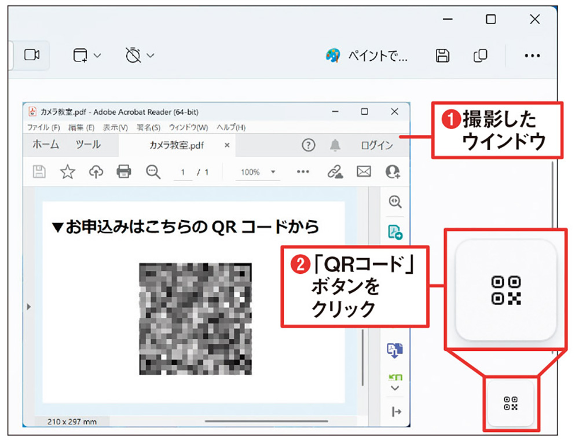The image size is (579, 440).
Task: Click the お申込みはこちらの QR コードから heading
Action: click(x=186, y=226)
